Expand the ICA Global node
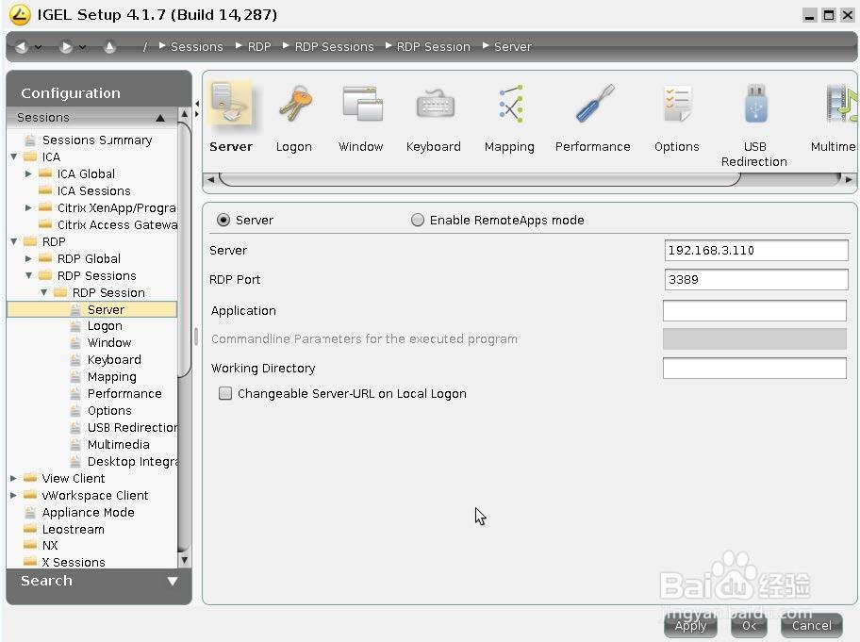The width and height of the screenshot is (860, 642). pyautogui.click(x=28, y=173)
